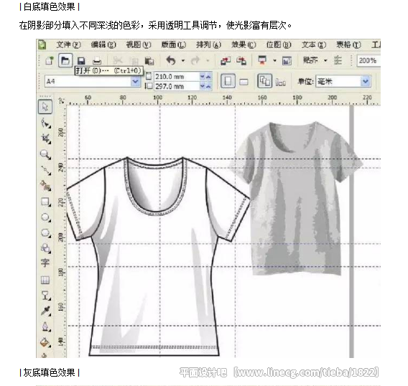Select the Outline pen tool
Viewport: 408px width, 386px height.
46,326
